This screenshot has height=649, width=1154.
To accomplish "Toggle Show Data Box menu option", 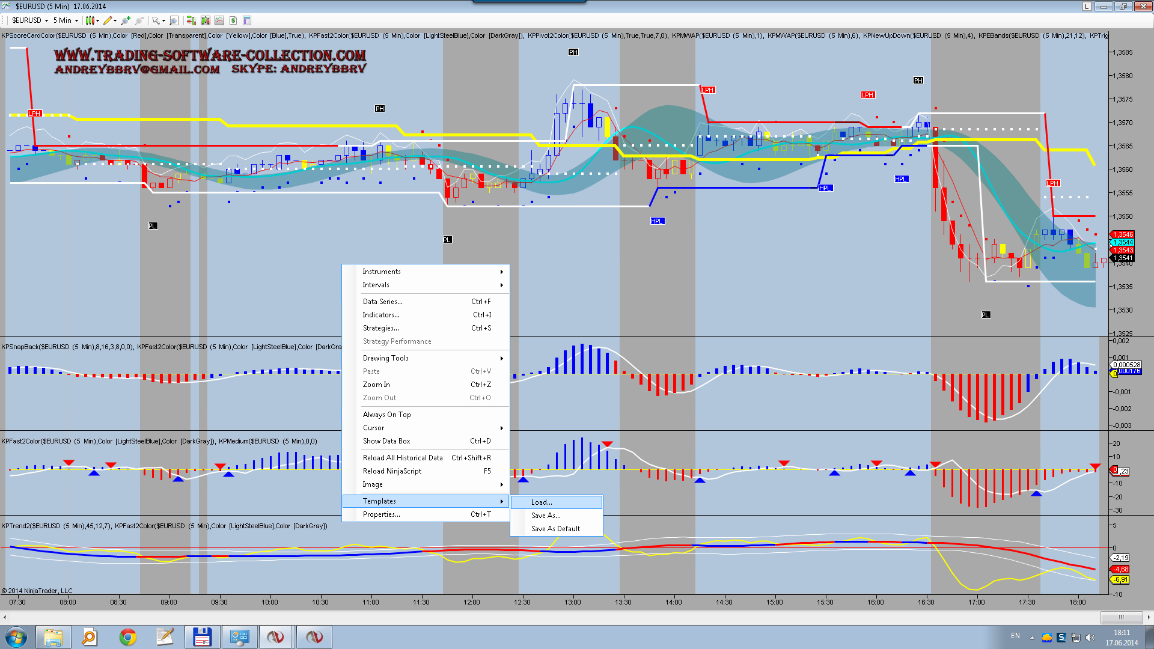I will tap(386, 441).
